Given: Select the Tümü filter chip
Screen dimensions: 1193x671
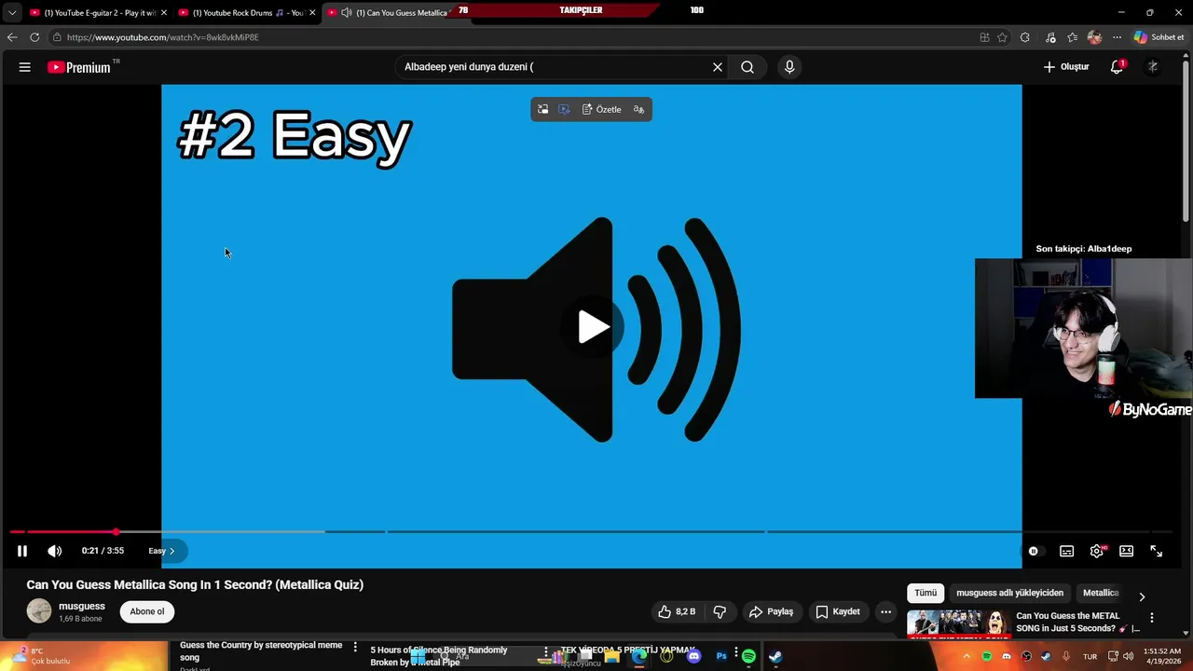Looking at the screenshot, I should click(x=926, y=593).
